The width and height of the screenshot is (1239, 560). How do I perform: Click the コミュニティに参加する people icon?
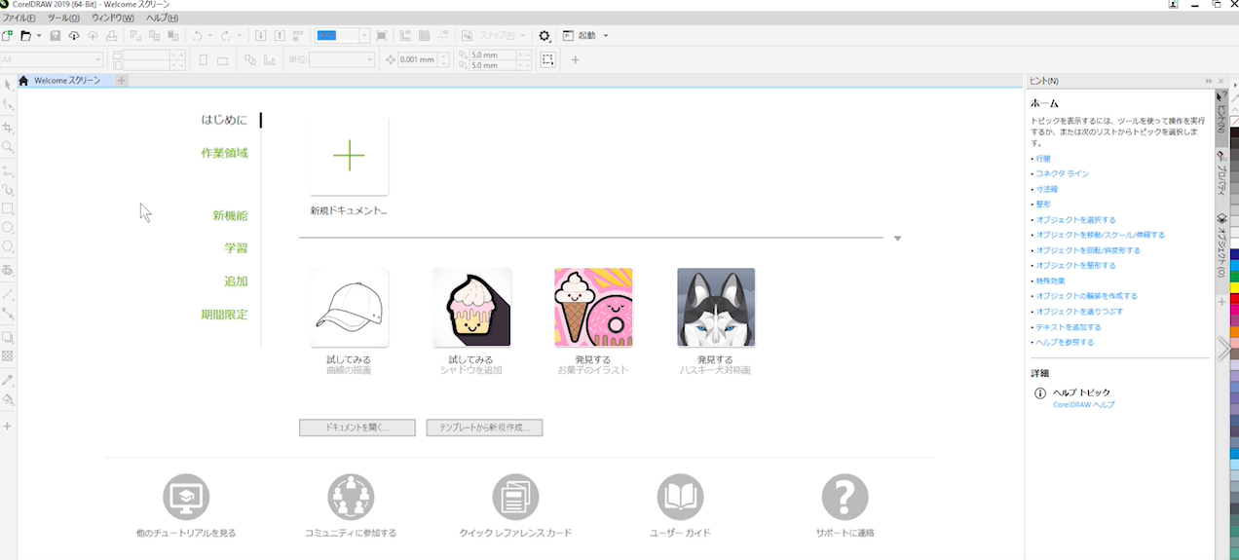(x=351, y=498)
